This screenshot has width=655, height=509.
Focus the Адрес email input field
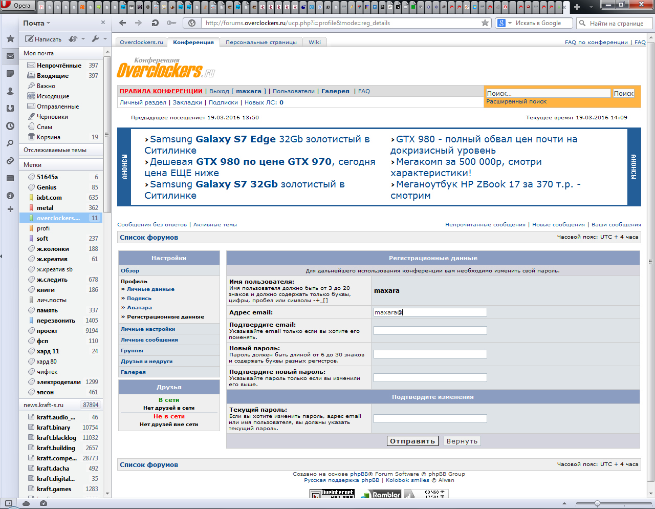[430, 312]
